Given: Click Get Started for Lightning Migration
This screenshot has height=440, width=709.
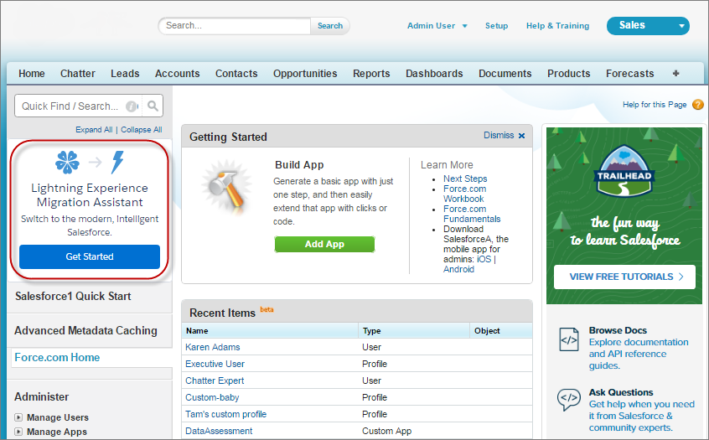Looking at the screenshot, I should (x=90, y=256).
